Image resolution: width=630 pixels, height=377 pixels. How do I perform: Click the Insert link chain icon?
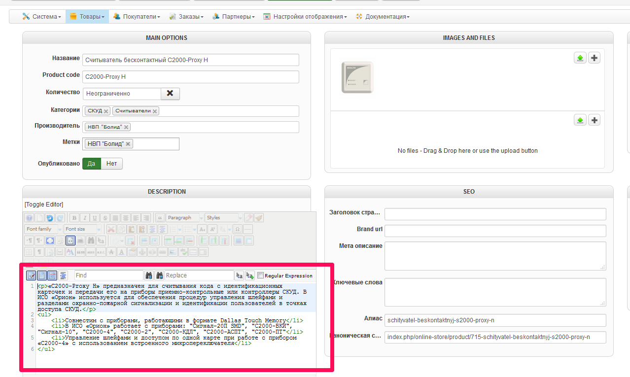click(x=163, y=252)
